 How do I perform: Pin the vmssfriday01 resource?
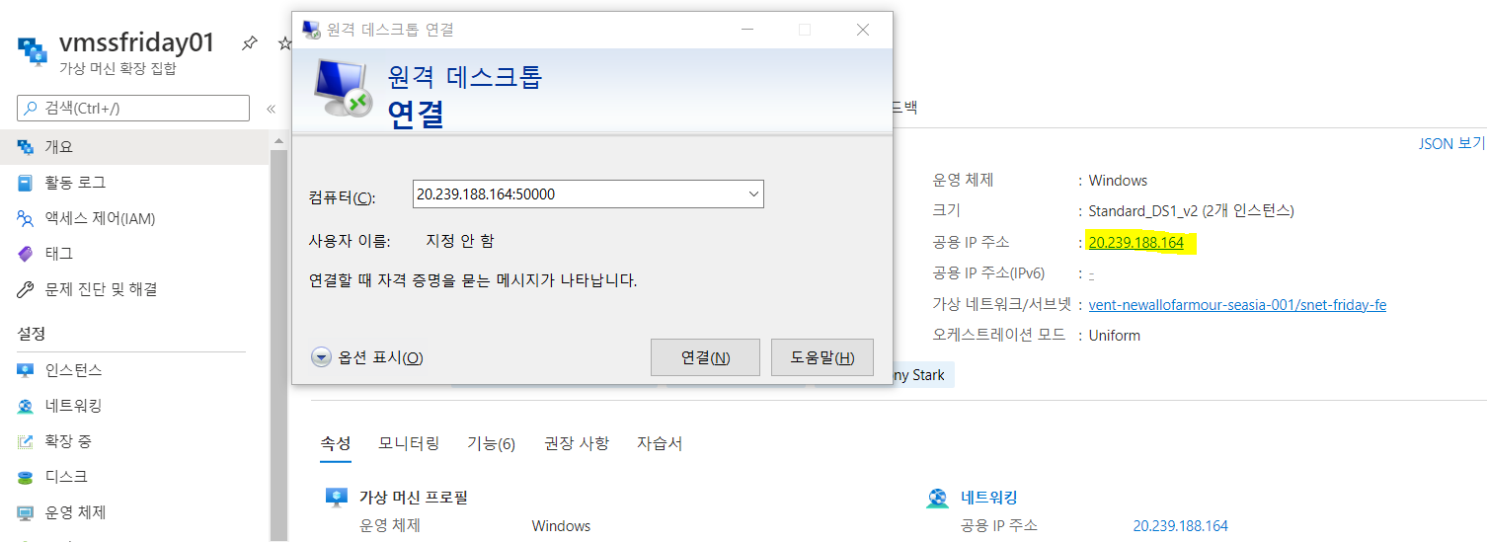pyautogui.click(x=250, y=43)
